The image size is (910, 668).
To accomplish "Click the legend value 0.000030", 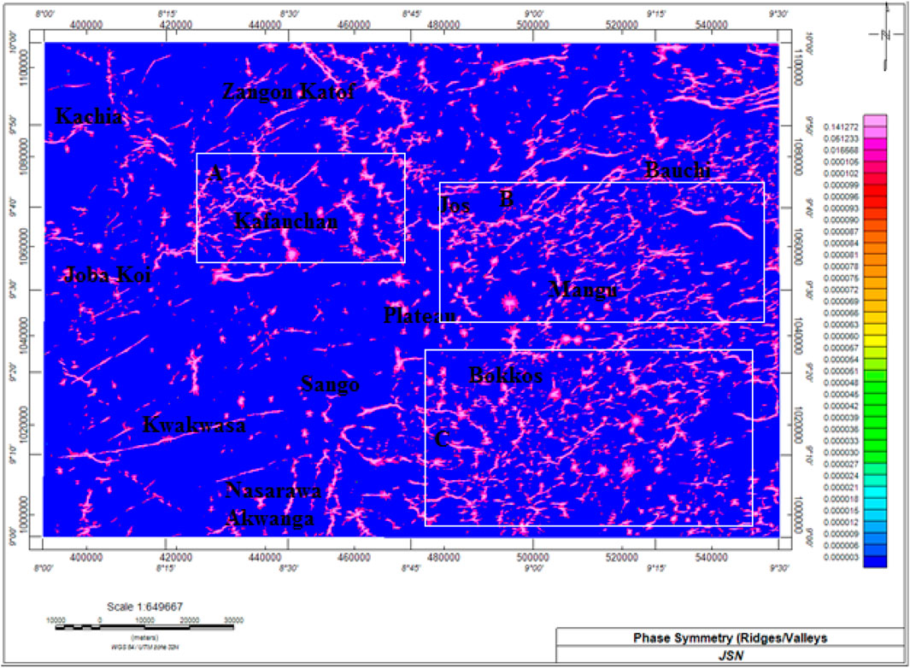I will click(840, 453).
